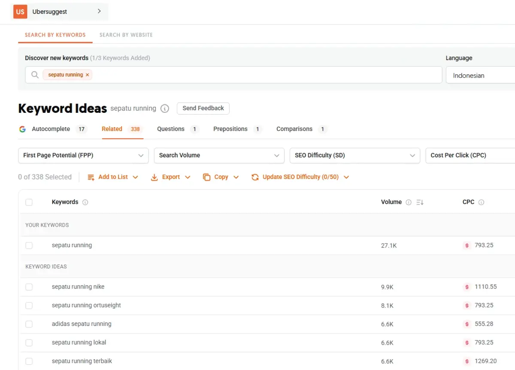
Task: Click the adidas sepatu running keyword
Action: [x=82, y=324]
